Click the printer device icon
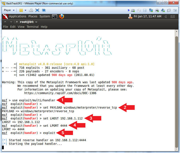This screenshot has width=180, height=153. (x=157, y=10)
